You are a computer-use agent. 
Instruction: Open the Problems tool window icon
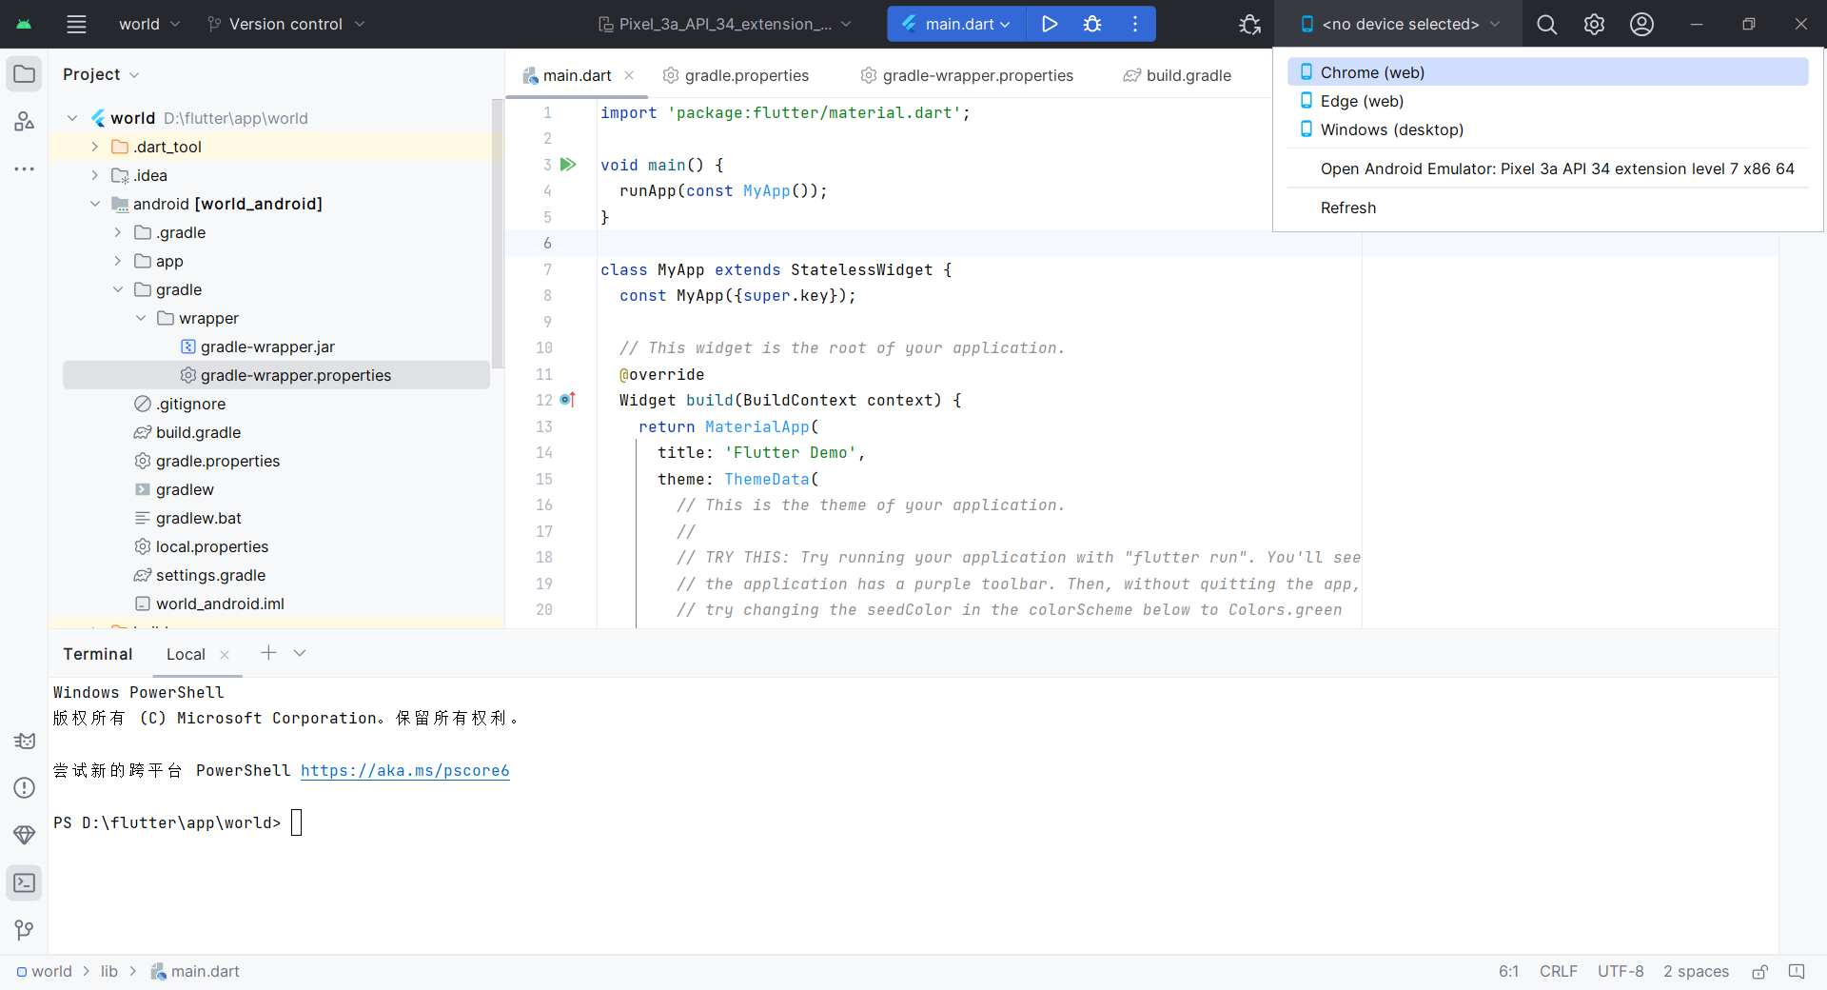point(24,787)
